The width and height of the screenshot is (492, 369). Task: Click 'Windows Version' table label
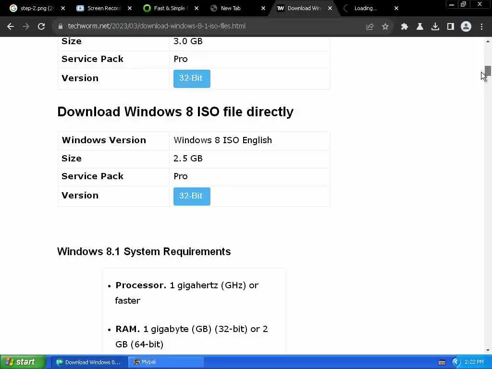pos(104,140)
